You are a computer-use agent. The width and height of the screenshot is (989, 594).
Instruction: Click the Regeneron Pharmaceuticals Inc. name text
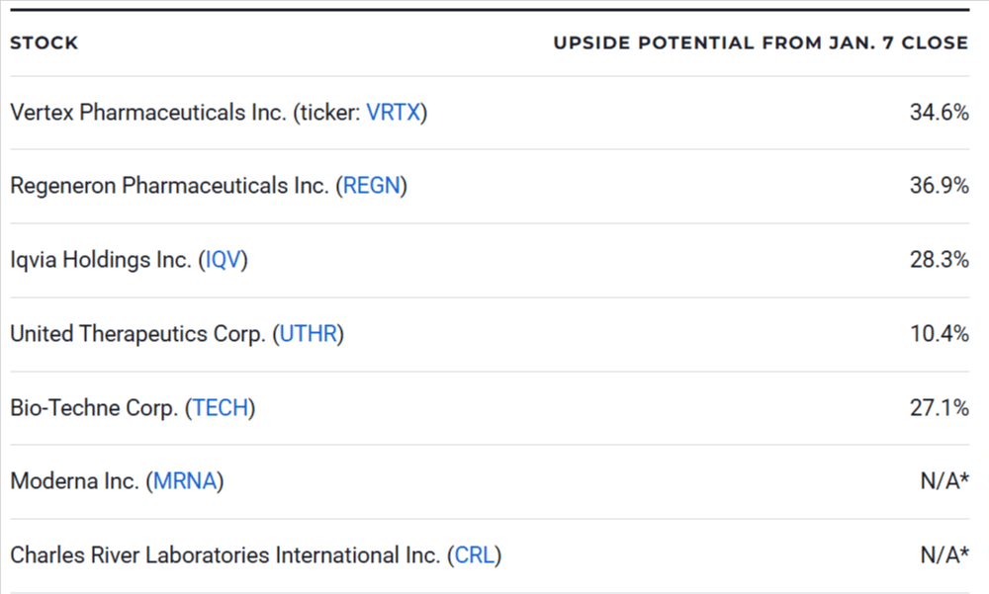pos(169,186)
